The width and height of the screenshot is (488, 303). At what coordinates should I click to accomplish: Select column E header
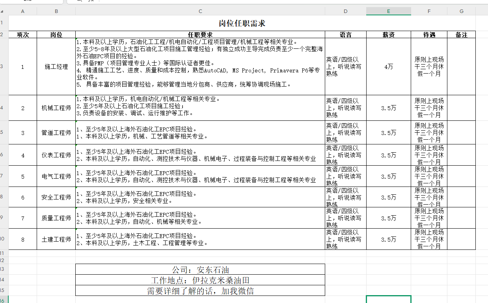[388, 11]
